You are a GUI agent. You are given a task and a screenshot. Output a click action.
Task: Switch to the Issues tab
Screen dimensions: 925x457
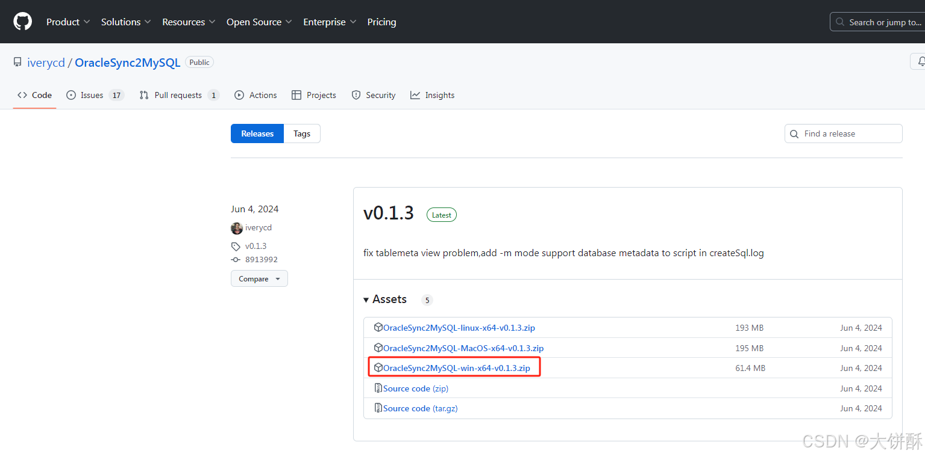click(95, 95)
